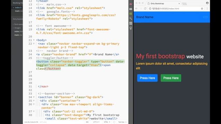Click the blue Press Here button
This screenshot has width=221, height=124.
(x=147, y=78)
